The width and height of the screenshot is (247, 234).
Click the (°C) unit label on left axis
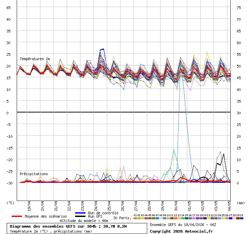pyautogui.click(x=10, y=203)
